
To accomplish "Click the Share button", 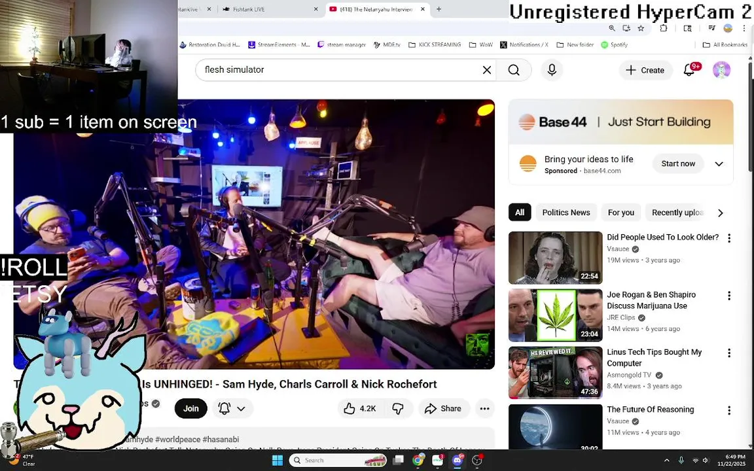I will (x=443, y=408).
